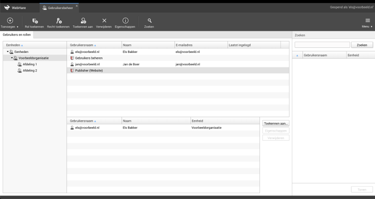Click Zoeken button in search panel
375x199 pixels.
[362, 45]
